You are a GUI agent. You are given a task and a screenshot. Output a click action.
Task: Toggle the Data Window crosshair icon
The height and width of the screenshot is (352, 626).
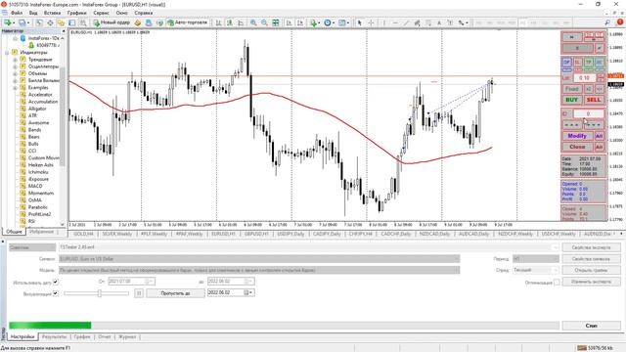50,22
